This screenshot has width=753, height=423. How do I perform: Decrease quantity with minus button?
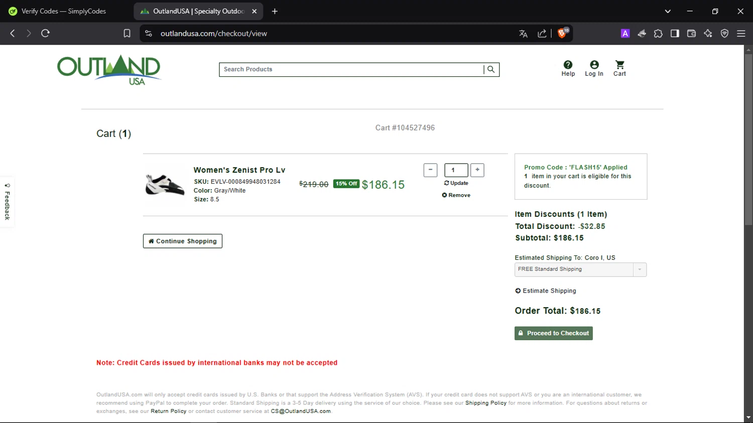tap(430, 170)
